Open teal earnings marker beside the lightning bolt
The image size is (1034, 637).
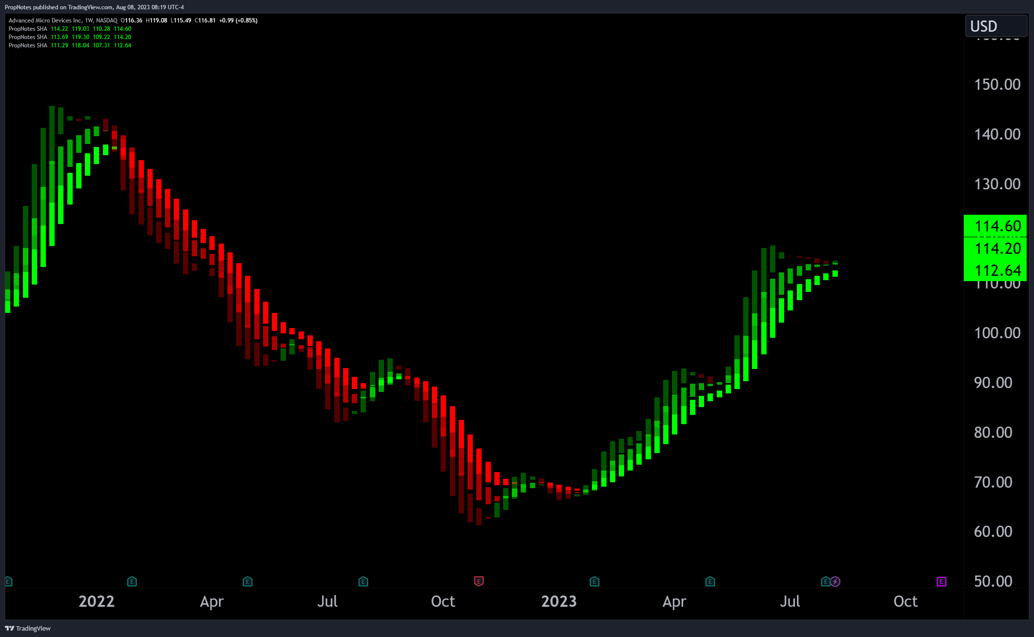click(826, 581)
